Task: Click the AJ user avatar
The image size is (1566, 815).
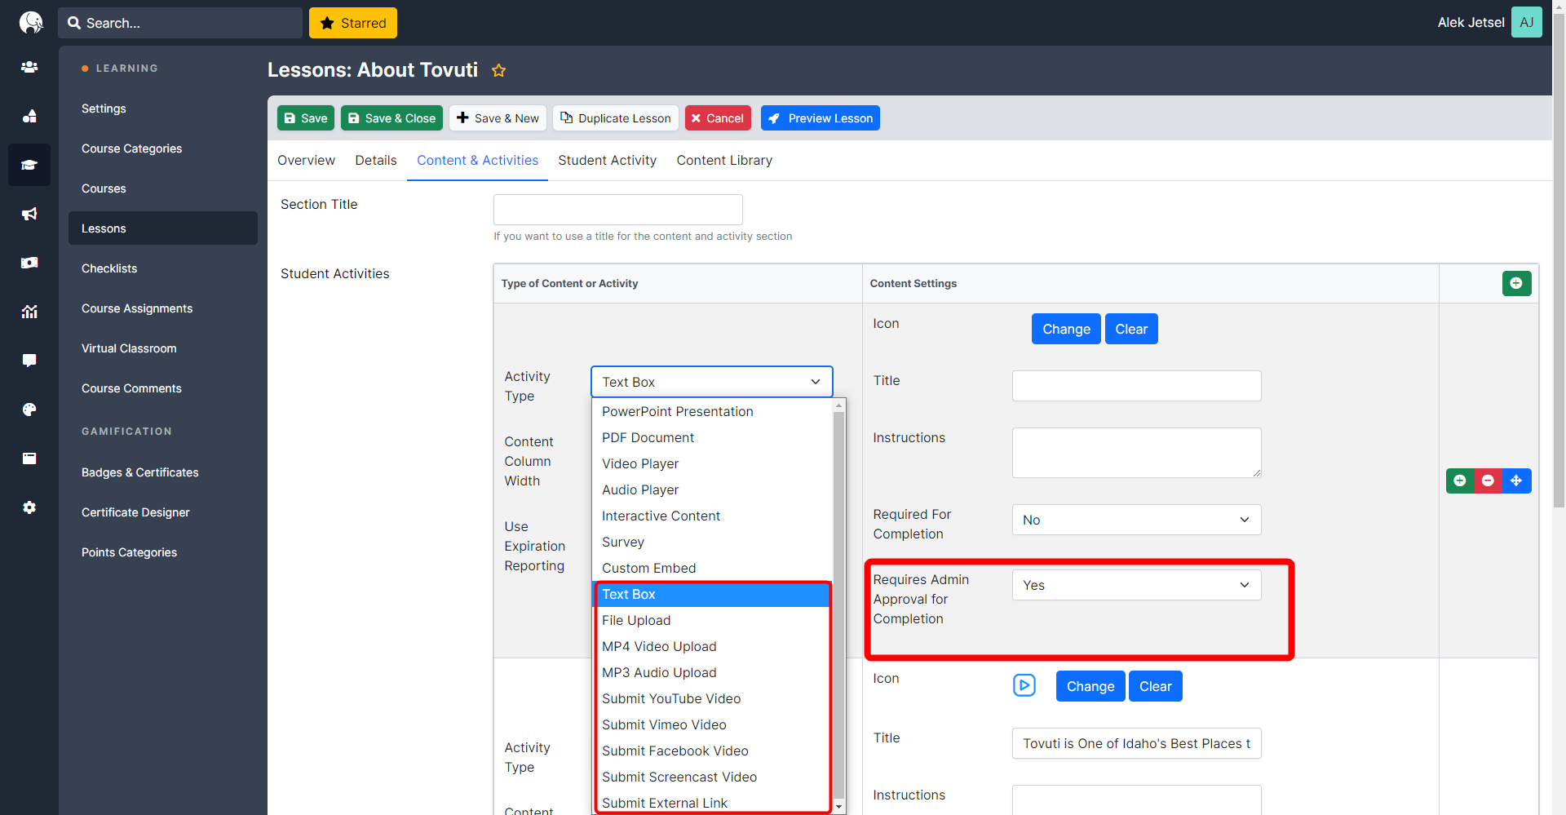Action: point(1526,22)
